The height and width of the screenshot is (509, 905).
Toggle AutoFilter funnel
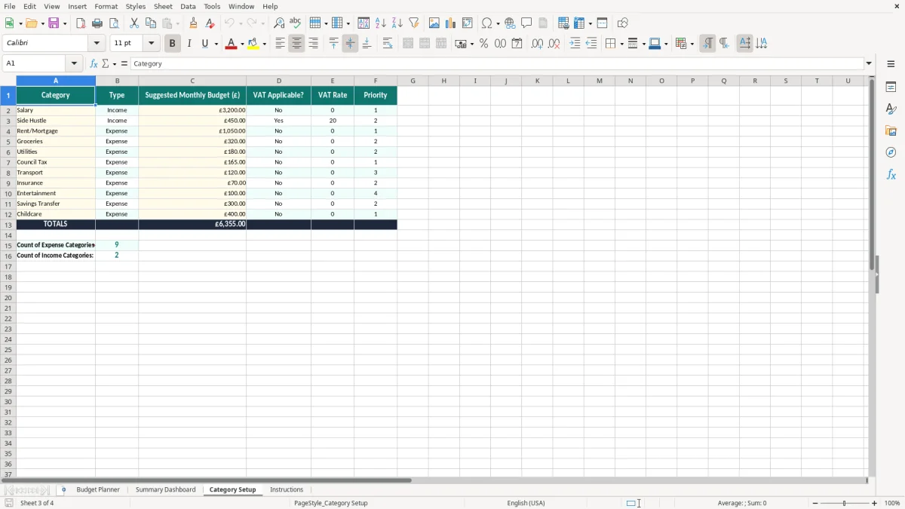click(413, 23)
